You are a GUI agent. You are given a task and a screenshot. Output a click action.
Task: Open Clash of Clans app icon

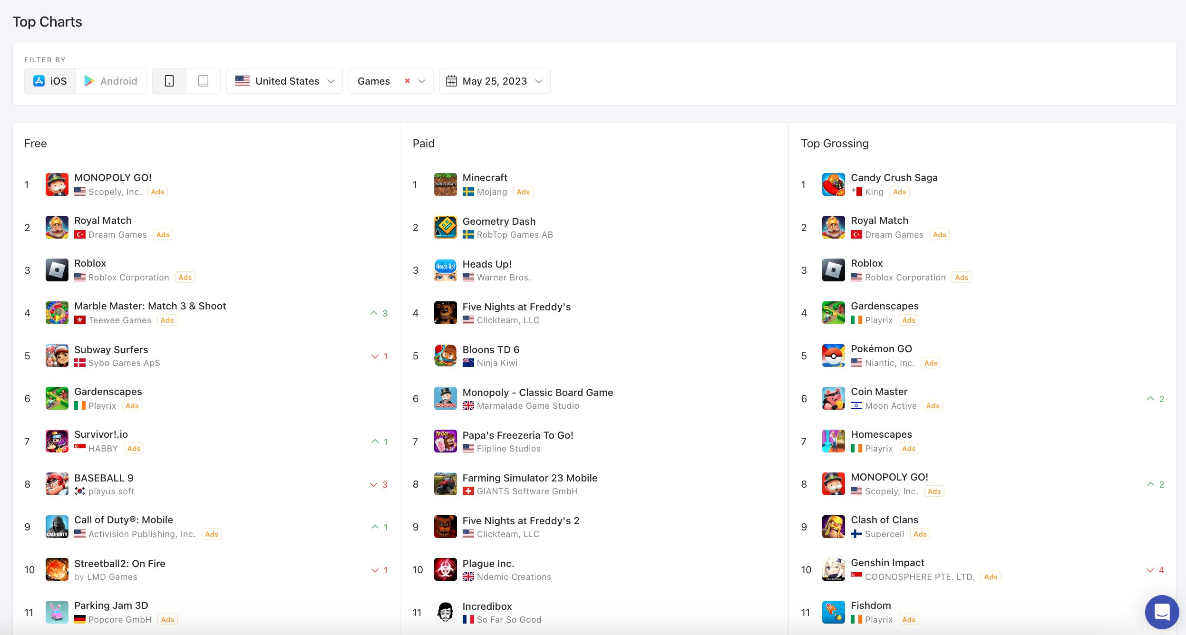(834, 527)
